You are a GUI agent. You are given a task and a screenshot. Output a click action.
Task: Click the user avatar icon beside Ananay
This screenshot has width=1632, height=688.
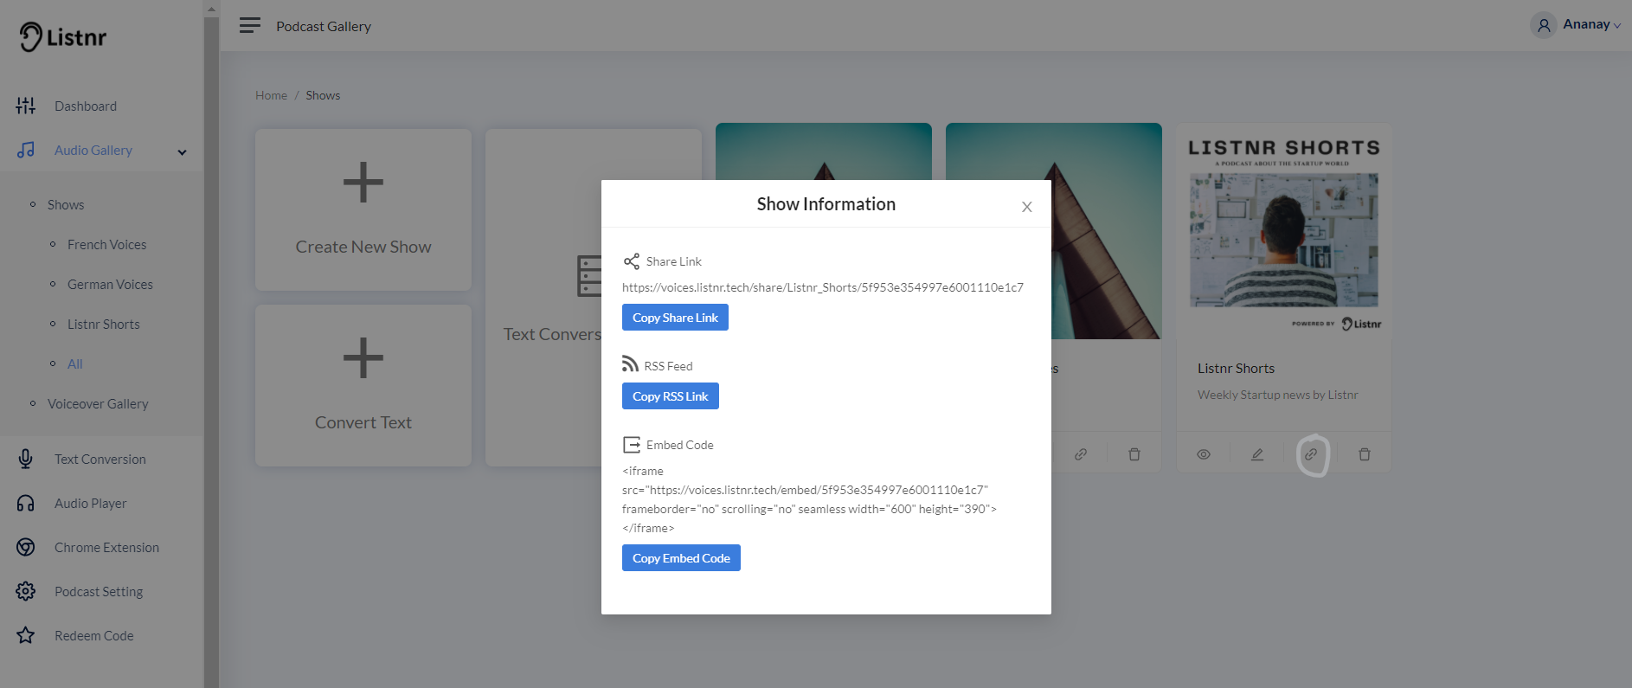pos(1543,25)
